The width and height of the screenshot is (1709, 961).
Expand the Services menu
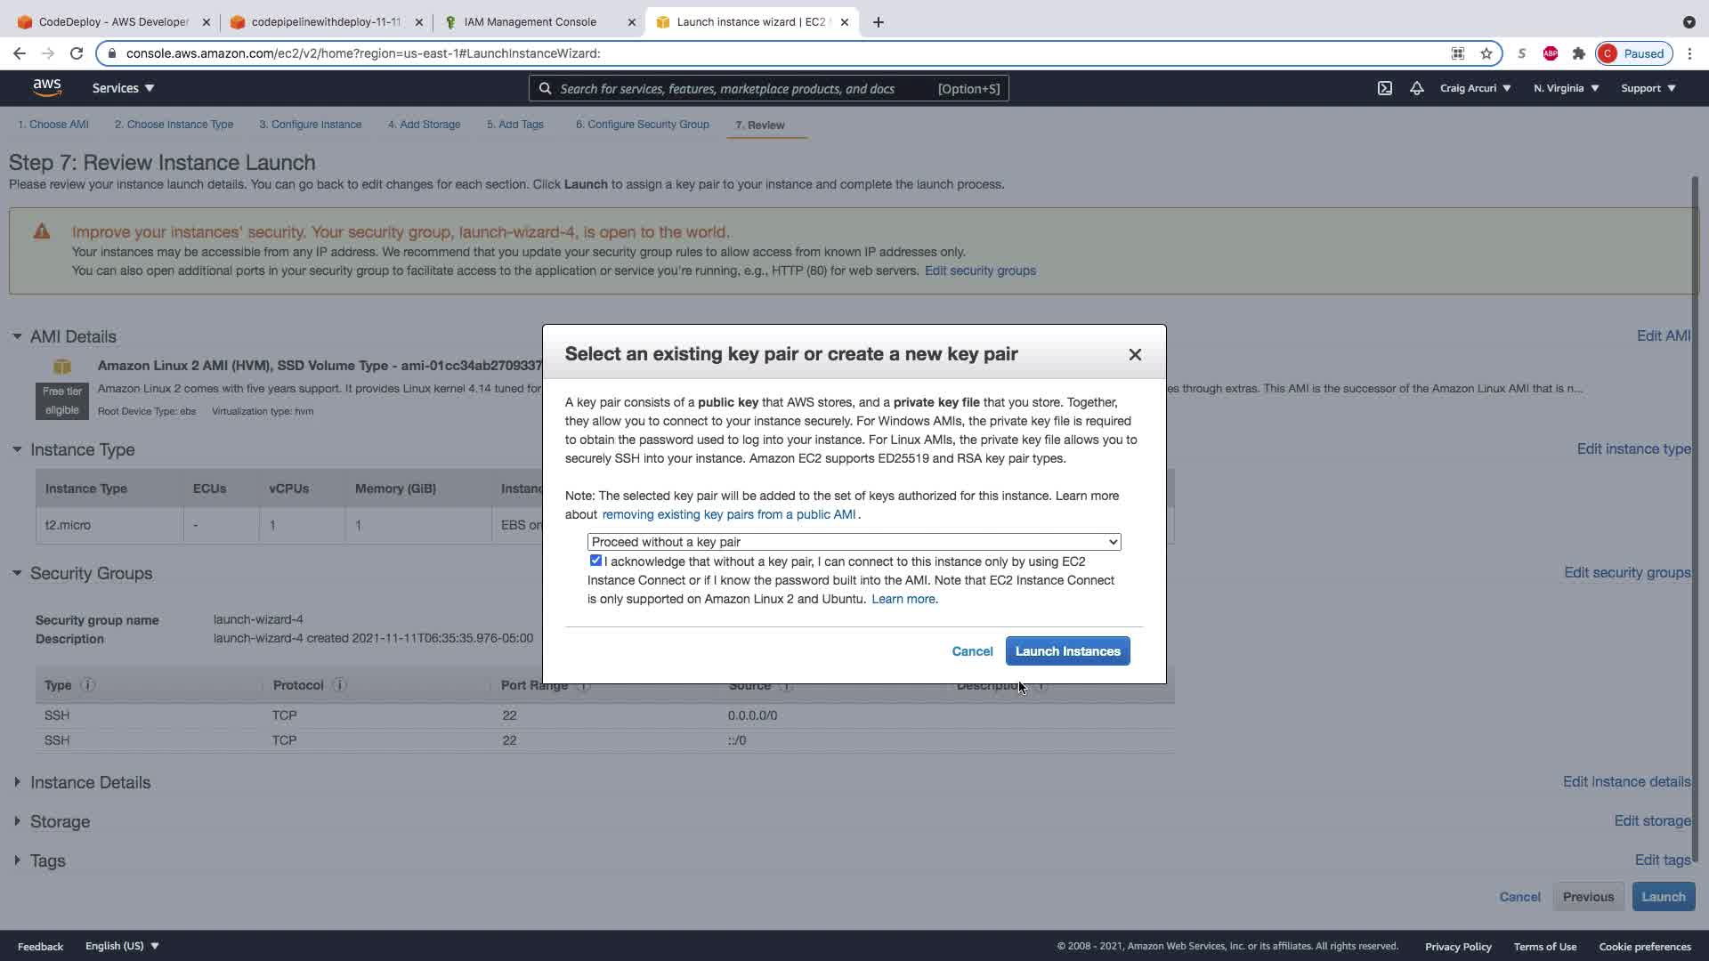coord(123,88)
